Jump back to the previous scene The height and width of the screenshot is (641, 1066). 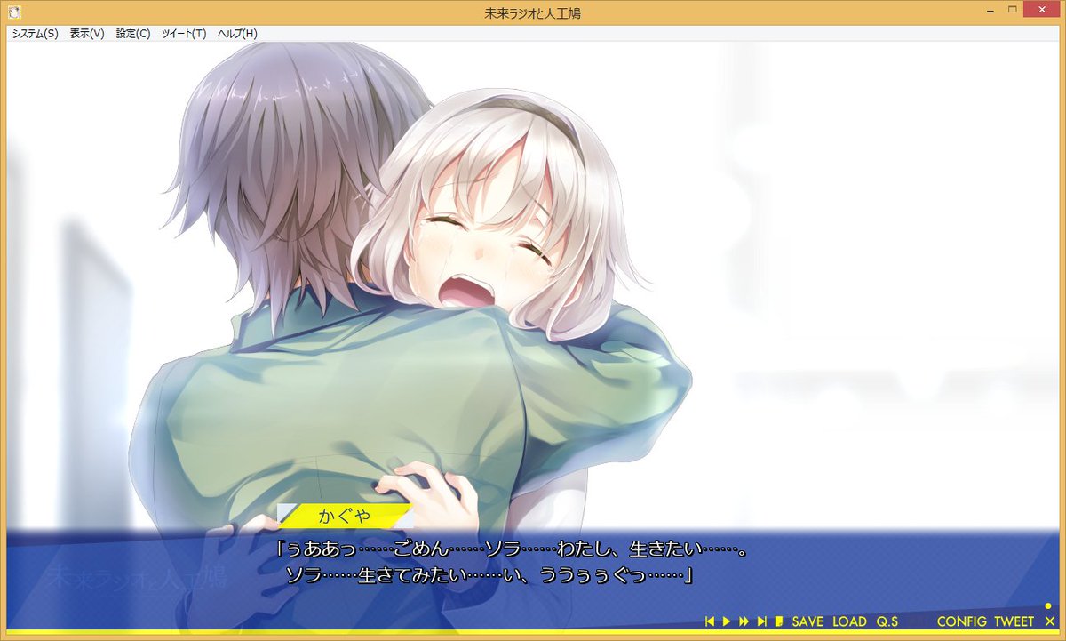710,621
